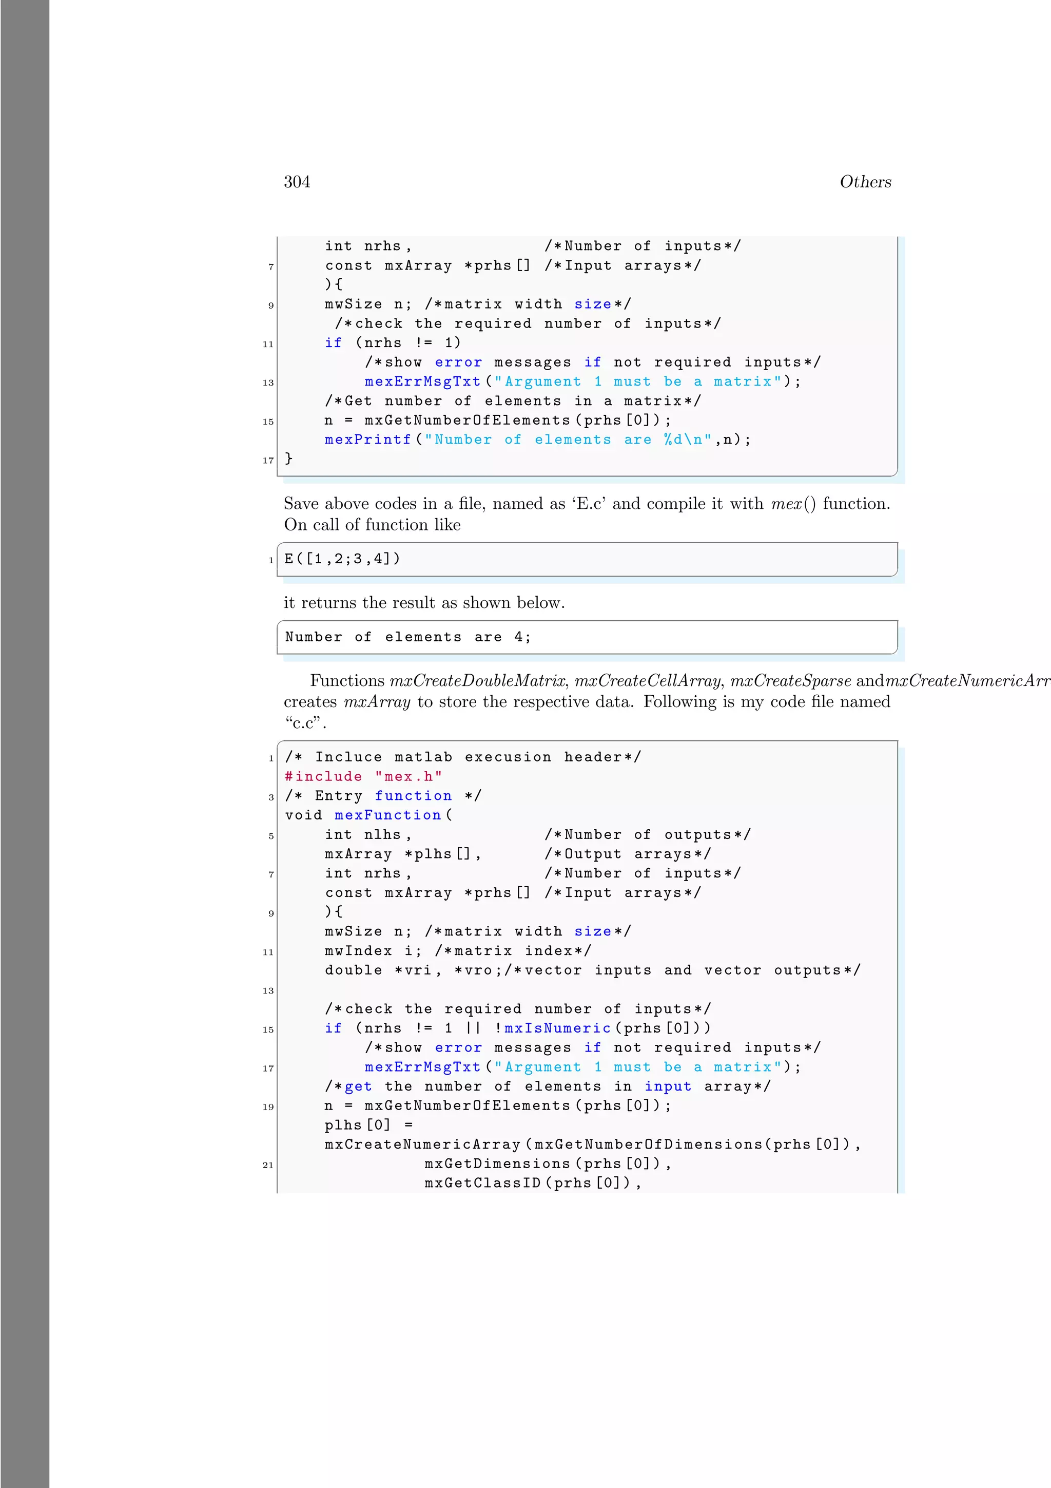Click the line "mxGetDimensions(prhs[0]),"
The image size is (1051, 1488).
coord(548,1164)
